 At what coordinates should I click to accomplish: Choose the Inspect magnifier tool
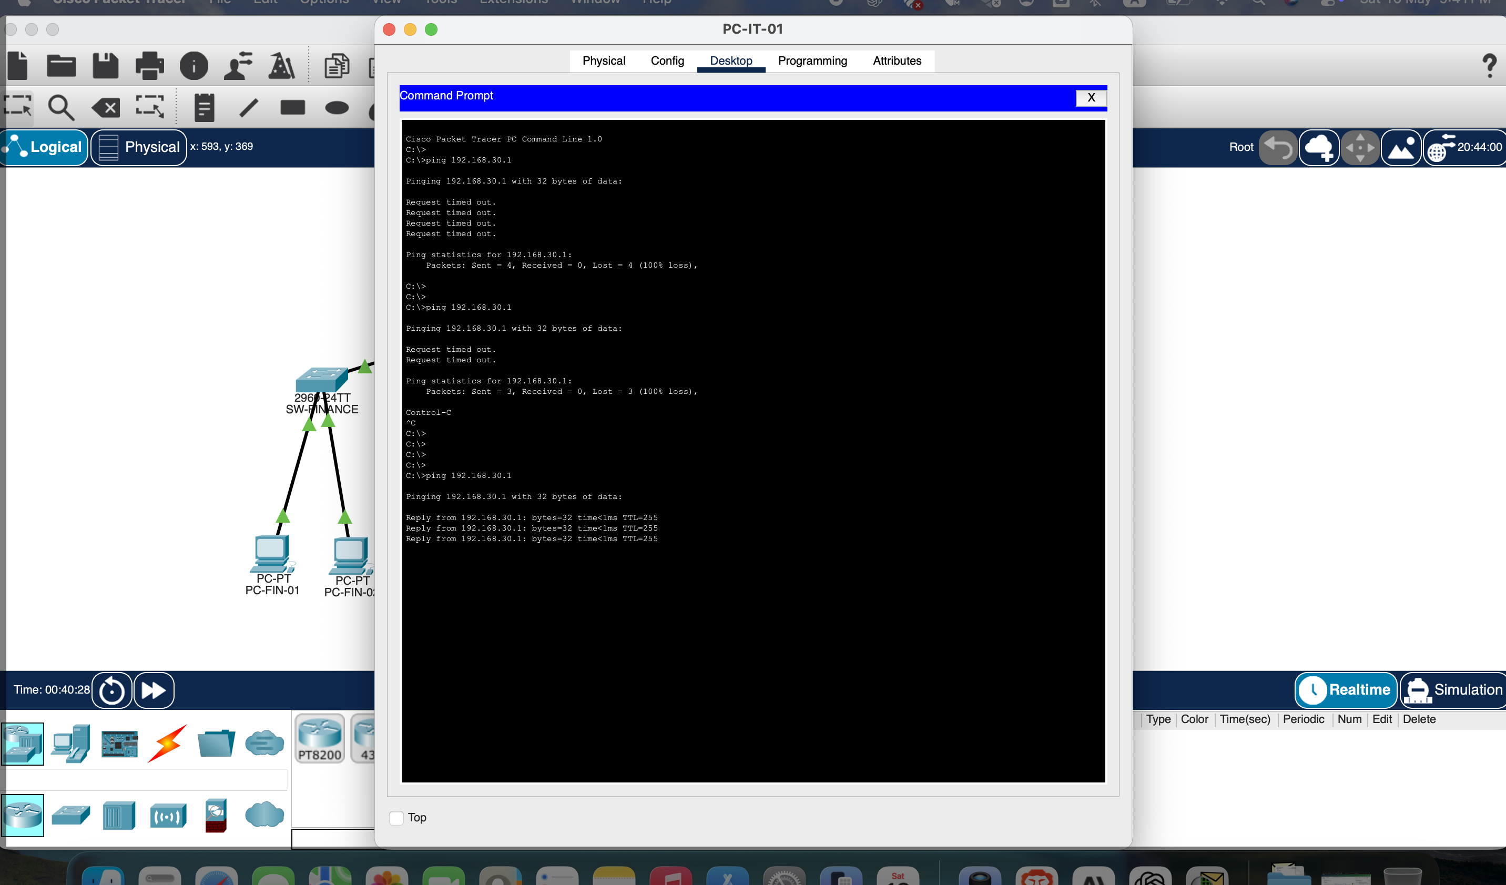point(61,108)
